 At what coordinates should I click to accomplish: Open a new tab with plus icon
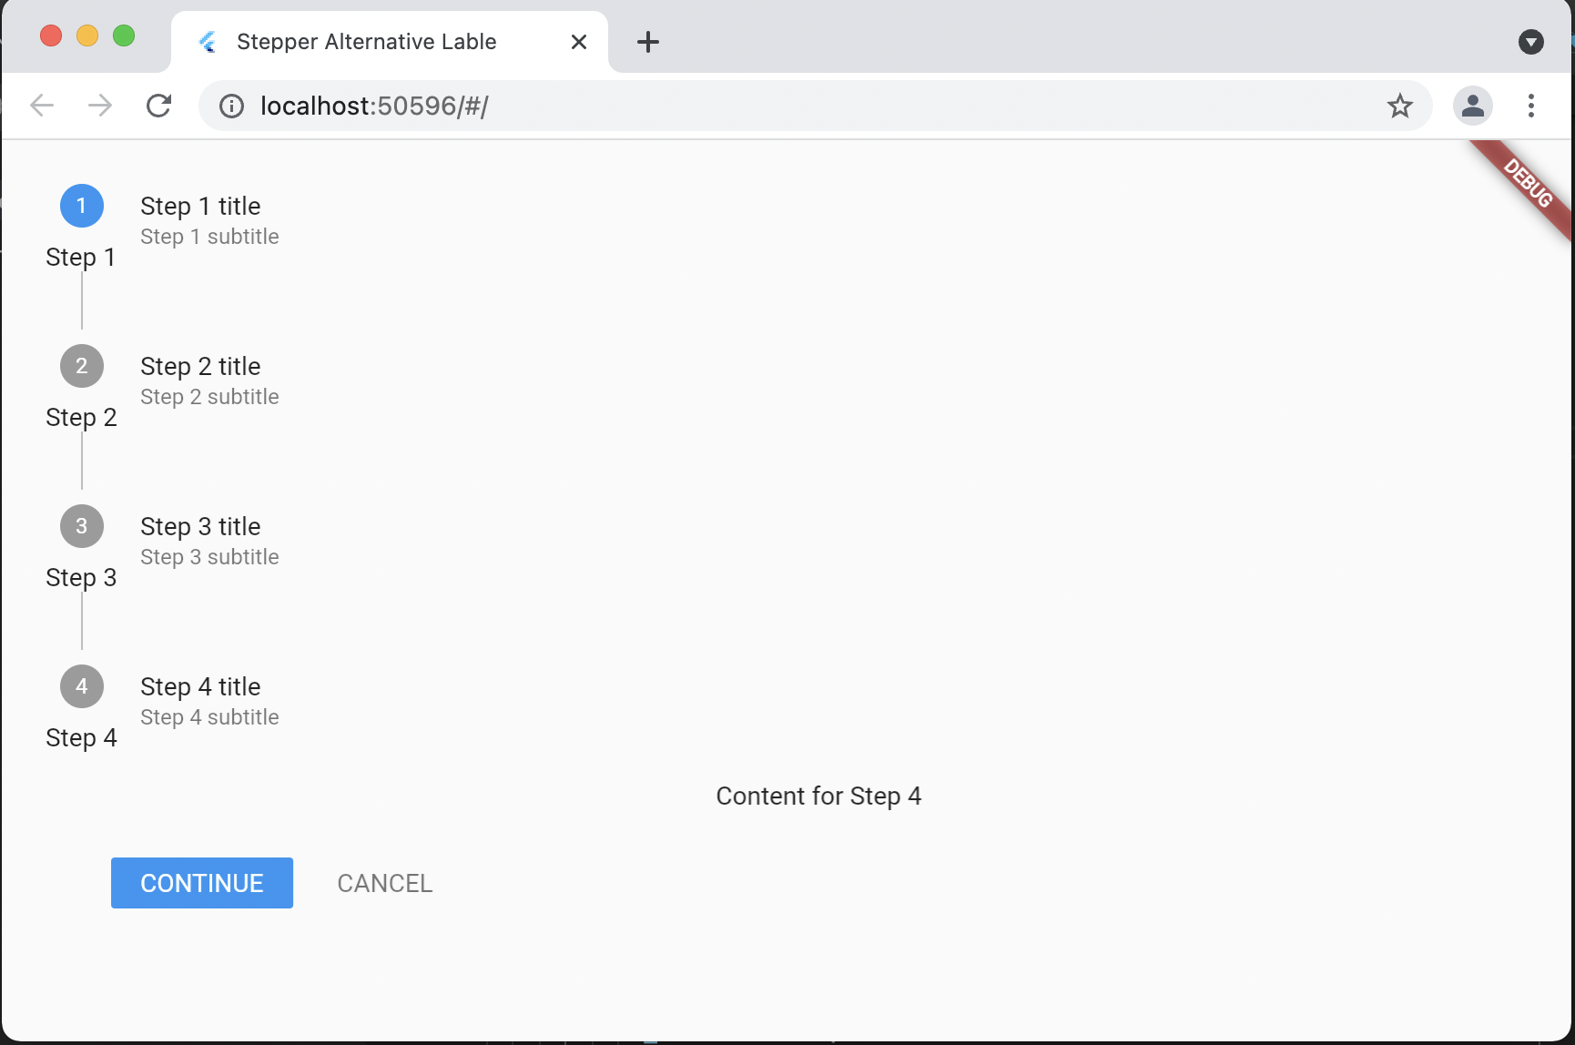coord(648,42)
